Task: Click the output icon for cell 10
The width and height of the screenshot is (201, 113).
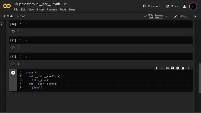Action: 13,32
